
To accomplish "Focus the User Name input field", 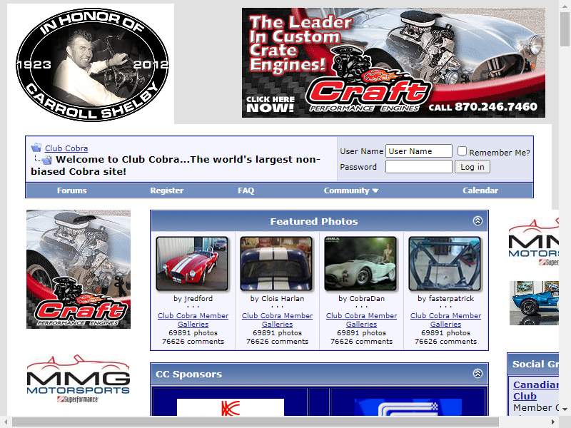I will tap(419, 151).
